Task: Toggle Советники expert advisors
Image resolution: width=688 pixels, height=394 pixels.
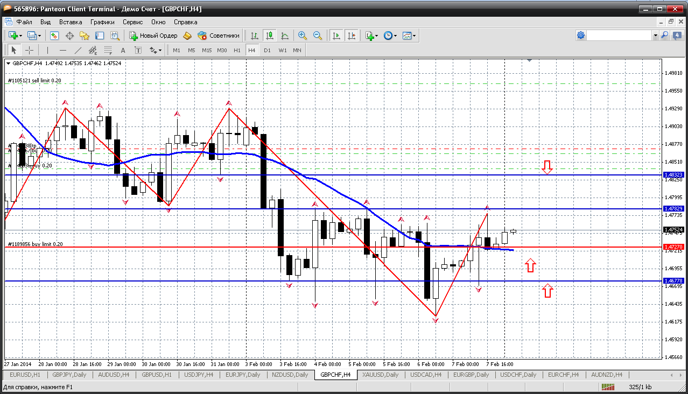Action: (x=218, y=36)
